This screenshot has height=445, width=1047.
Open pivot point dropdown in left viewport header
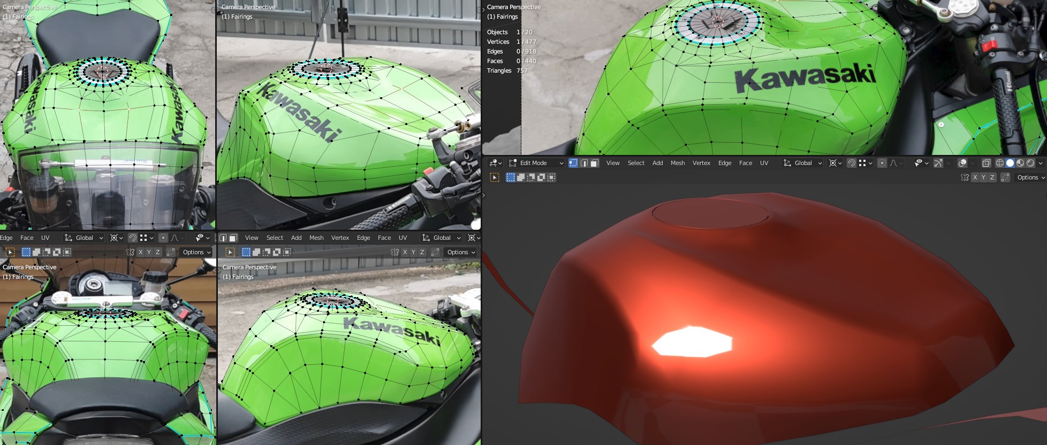point(116,238)
